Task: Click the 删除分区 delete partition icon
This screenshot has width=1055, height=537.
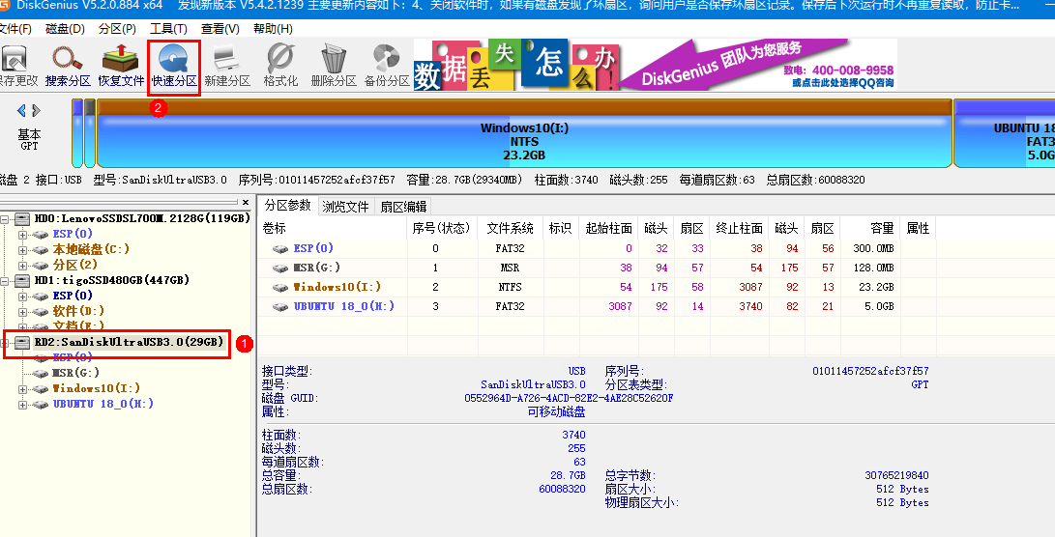Action: (x=333, y=65)
